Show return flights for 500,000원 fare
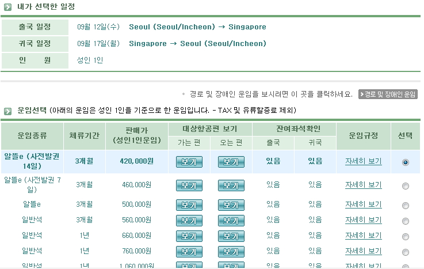 click(231, 205)
